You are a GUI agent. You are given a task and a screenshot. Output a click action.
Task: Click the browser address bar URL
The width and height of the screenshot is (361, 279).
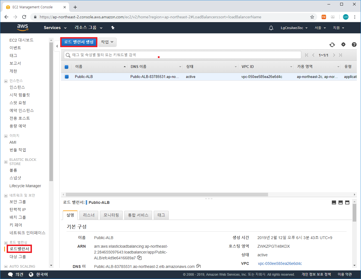150,17
